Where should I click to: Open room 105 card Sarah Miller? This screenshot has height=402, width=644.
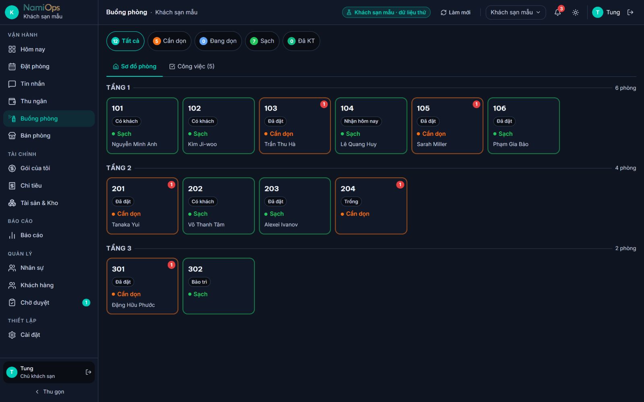tap(447, 125)
